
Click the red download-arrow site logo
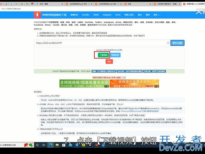[x=37, y=15]
